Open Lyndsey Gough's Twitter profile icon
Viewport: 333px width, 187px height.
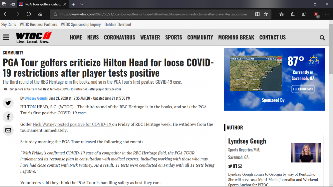click(230, 166)
